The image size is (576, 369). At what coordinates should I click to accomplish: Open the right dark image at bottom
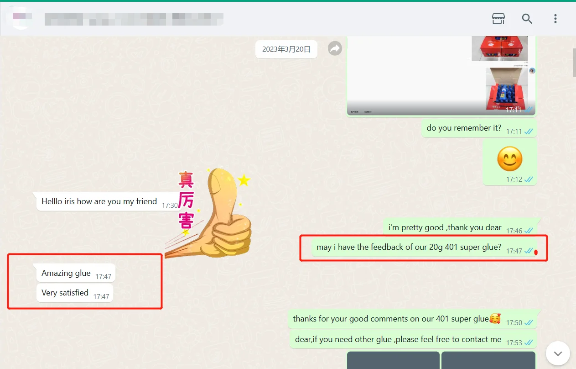[x=488, y=360]
